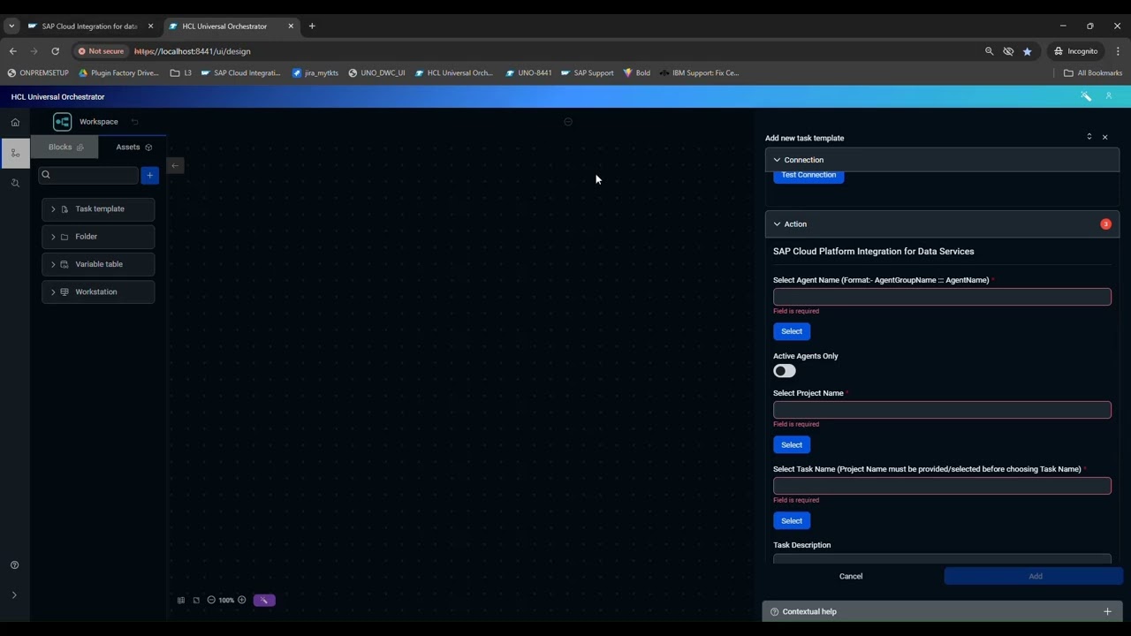
Task: Click the undo arrow next to Workspace
Action: click(x=134, y=122)
